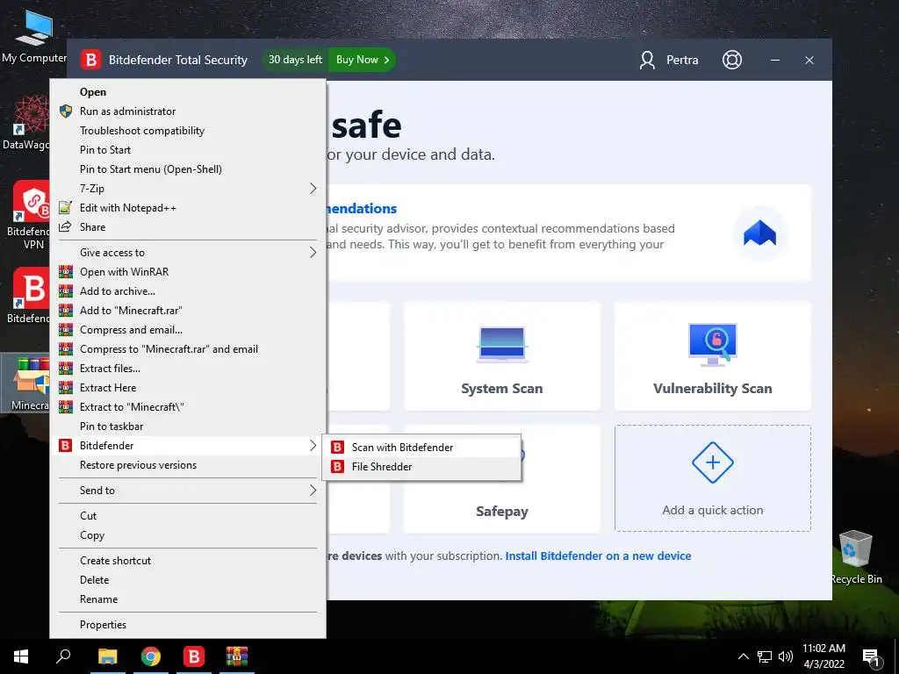Image resolution: width=899 pixels, height=674 pixels.
Task: Switch to Bitdefender in the taskbar
Action: 194,656
